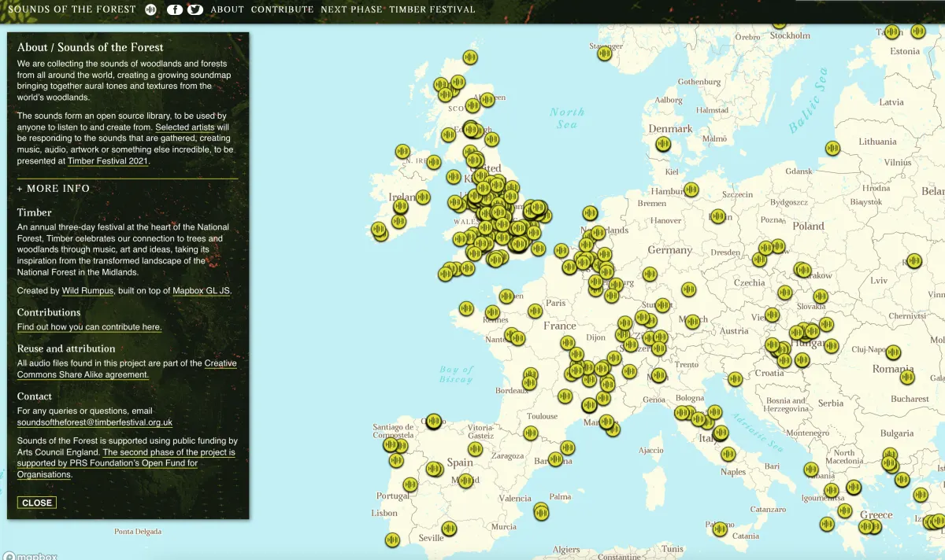Screen dimensions: 945x560
Task: Open the Twitter icon in header
Action: (x=195, y=9)
